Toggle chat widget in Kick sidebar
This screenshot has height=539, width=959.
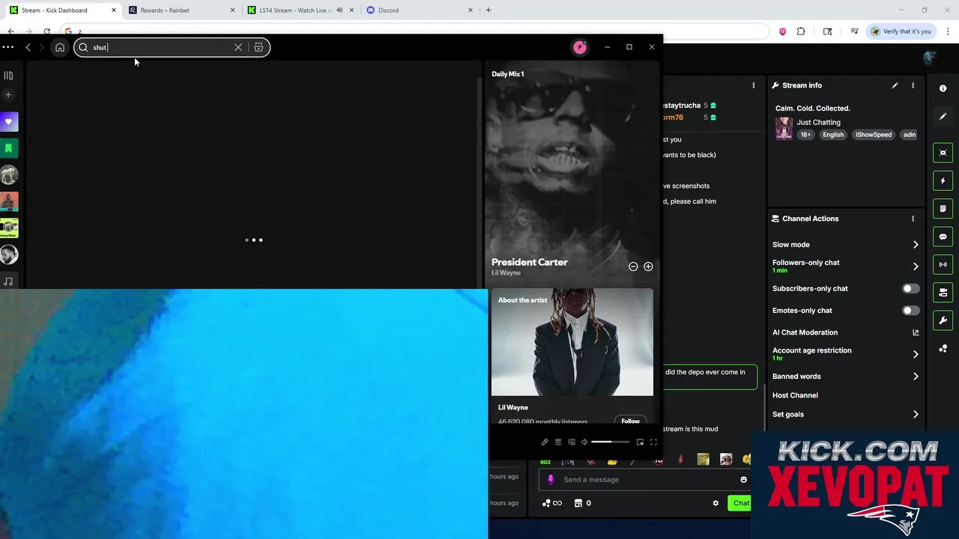[943, 237]
